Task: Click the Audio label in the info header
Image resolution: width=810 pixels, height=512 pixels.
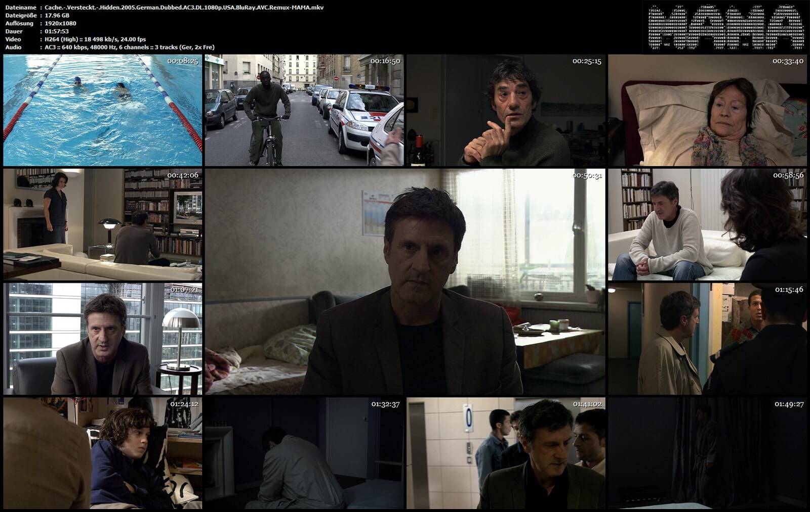Action: [x=13, y=47]
